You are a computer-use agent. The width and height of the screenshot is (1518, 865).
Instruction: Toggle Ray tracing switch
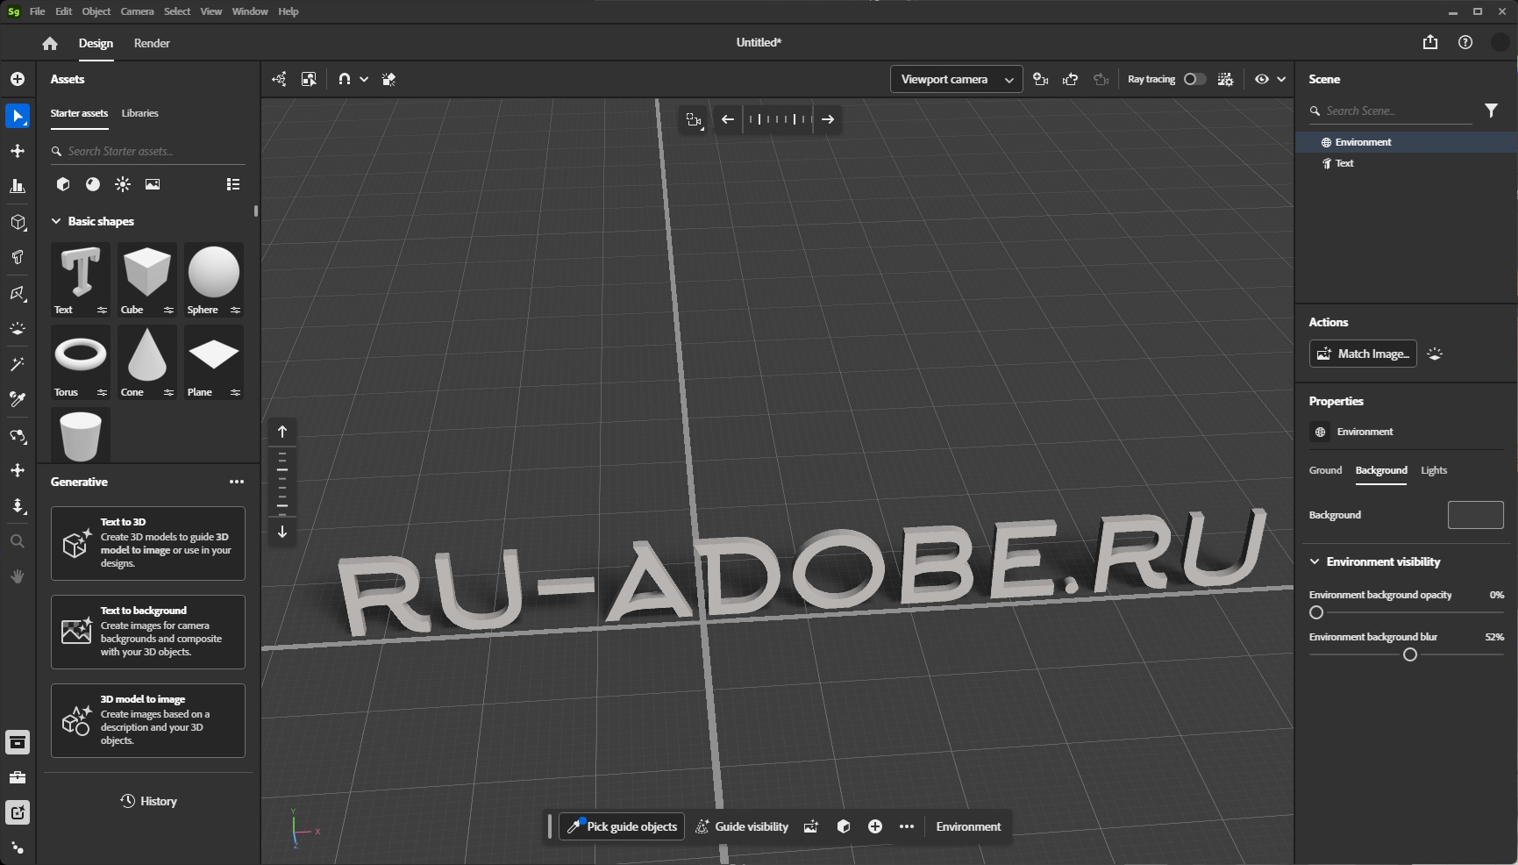click(1194, 79)
